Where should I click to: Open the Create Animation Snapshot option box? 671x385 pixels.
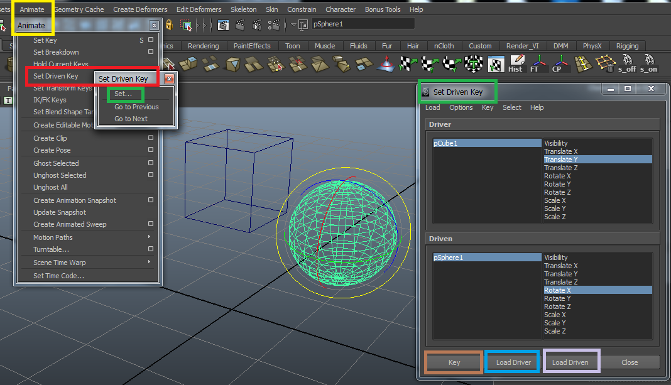[x=151, y=200]
